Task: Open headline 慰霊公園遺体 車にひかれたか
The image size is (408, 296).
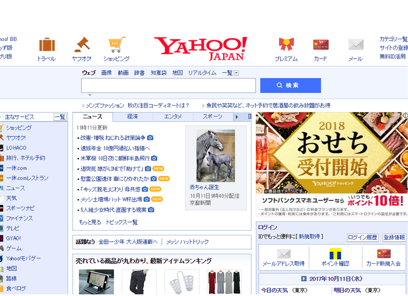Action: pos(115,179)
